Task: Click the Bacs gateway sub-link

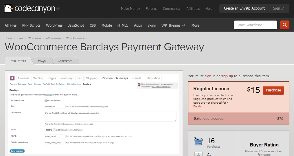Action: coord(30,84)
